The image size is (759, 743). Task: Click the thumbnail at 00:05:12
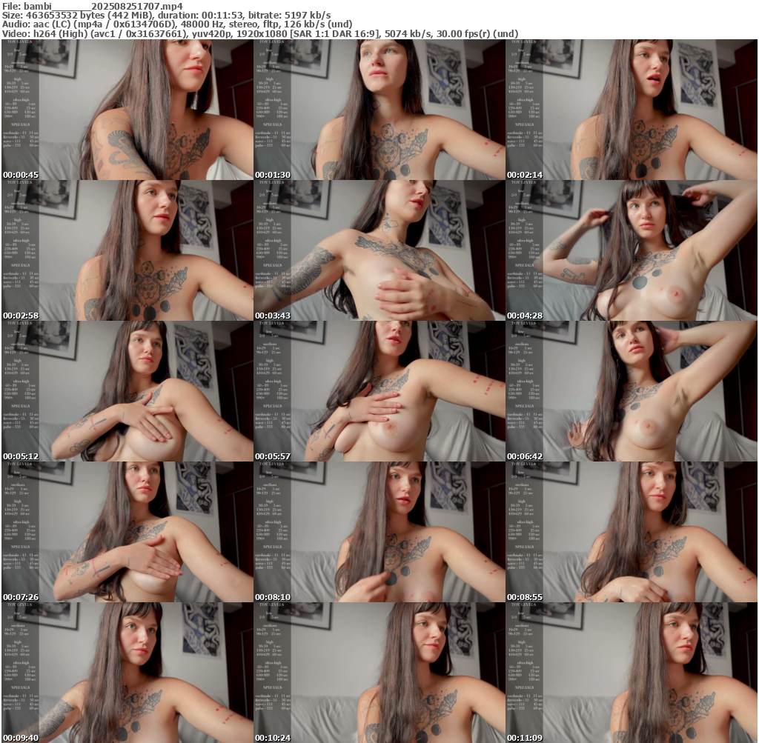[x=127, y=391]
